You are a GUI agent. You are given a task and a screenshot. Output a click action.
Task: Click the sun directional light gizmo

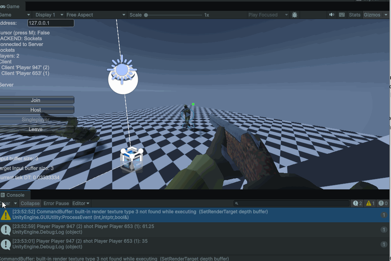(122, 70)
